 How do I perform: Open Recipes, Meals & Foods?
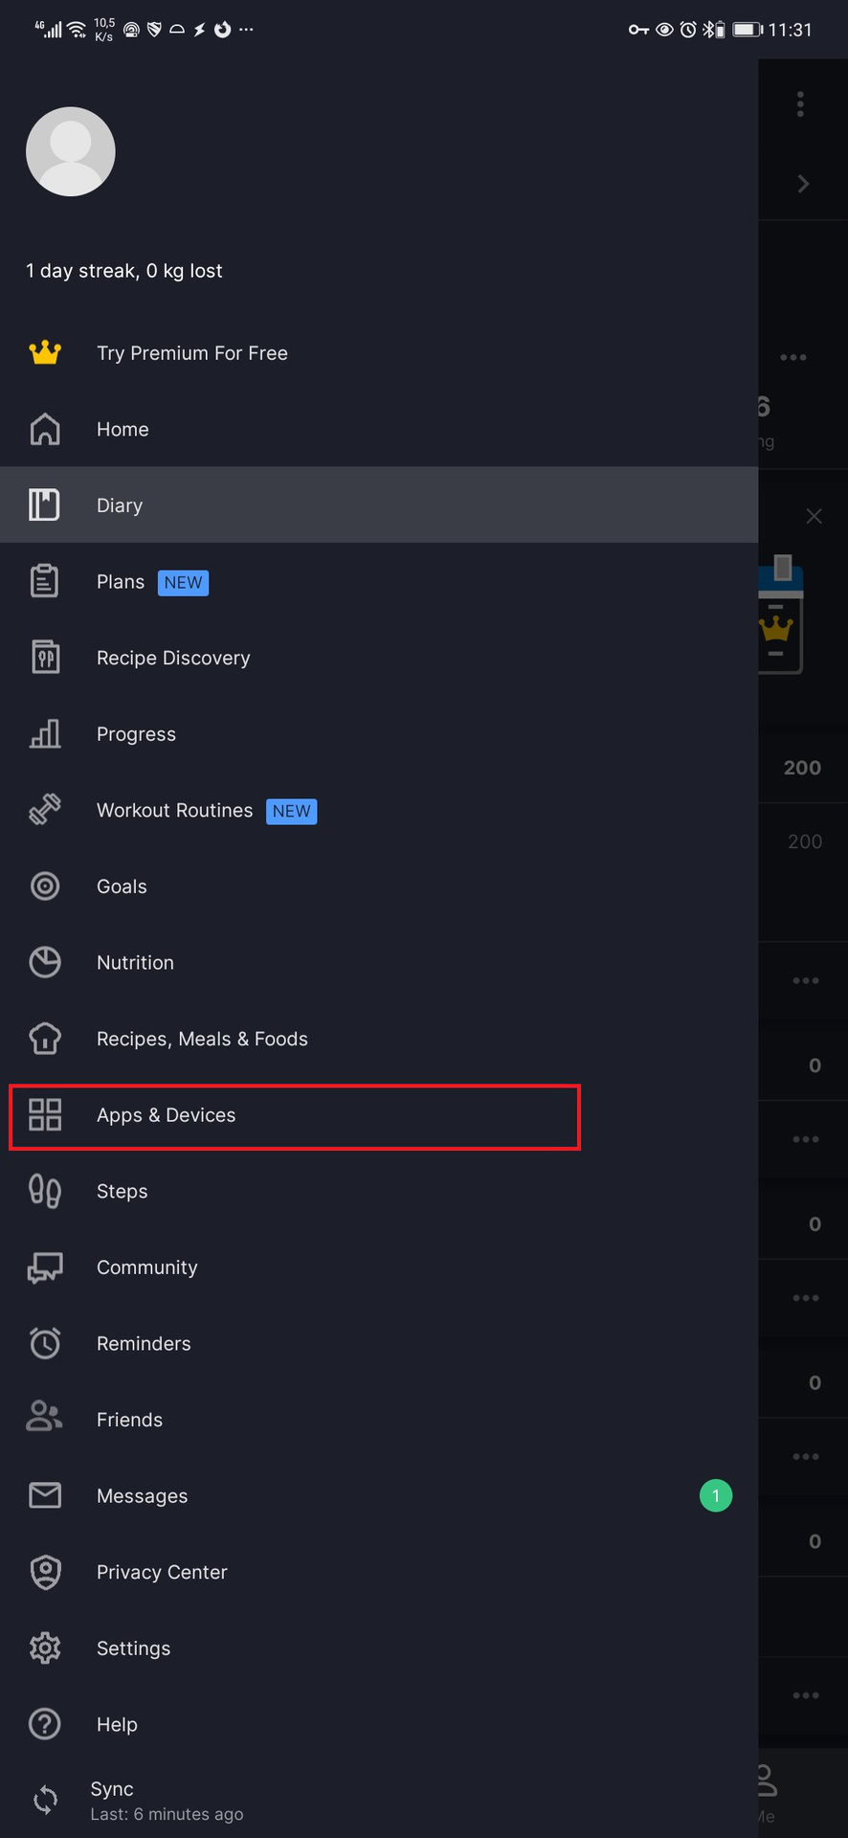click(x=202, y=1039)
